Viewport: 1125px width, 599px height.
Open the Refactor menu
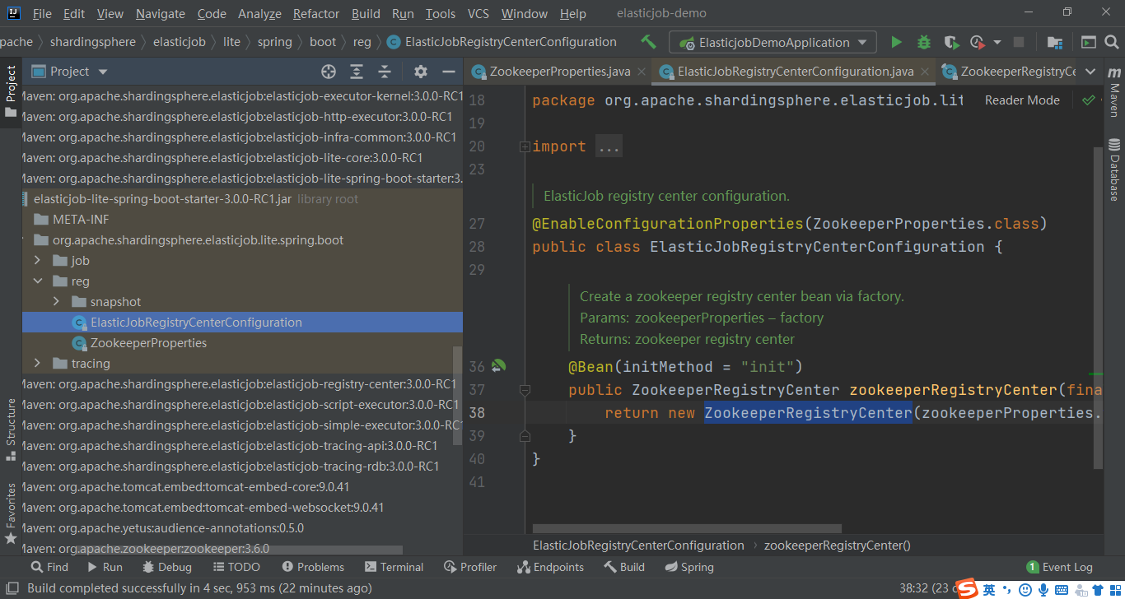point(316,13)
